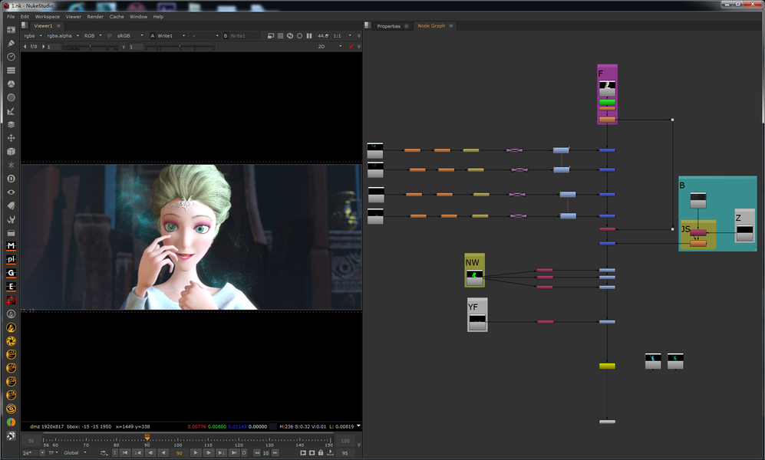Open the Draw nodes toolbar menu
The height and width of the screenshot is (460, 765).
tap(11, 44)
